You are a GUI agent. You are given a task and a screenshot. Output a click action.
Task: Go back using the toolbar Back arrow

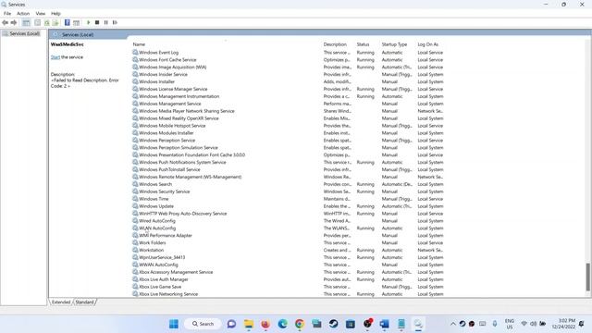5,22
